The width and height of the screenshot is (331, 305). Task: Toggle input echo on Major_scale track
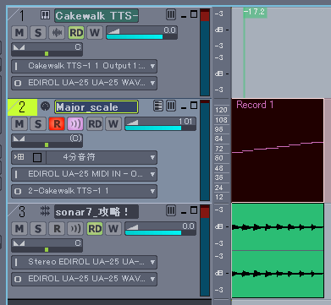[x=75, y=124]
